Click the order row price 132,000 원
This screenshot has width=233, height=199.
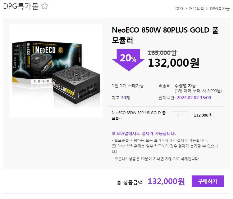(x=203, y=115)
